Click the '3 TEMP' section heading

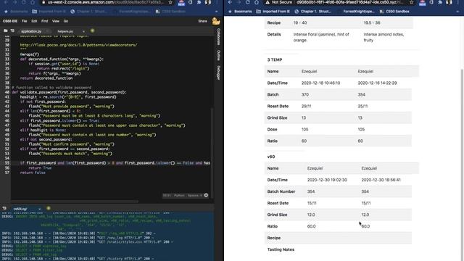coord(275,59)
